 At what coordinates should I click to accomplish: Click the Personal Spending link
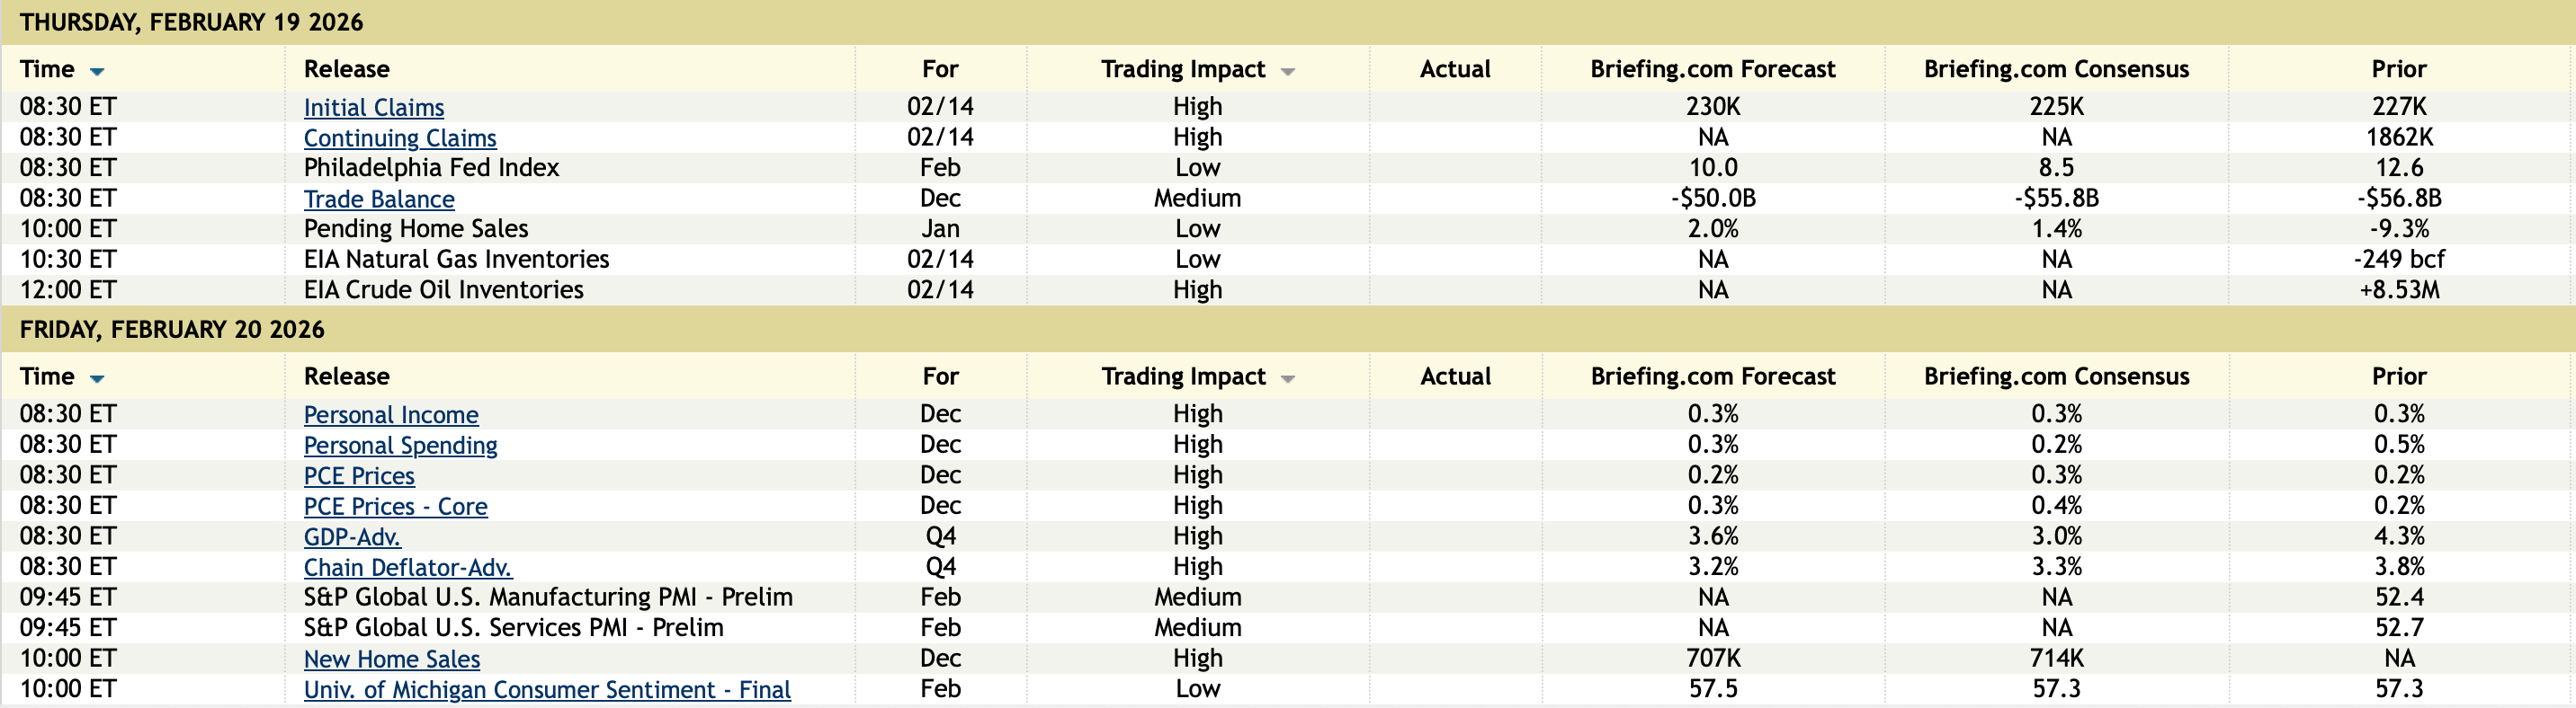[400, 446]
